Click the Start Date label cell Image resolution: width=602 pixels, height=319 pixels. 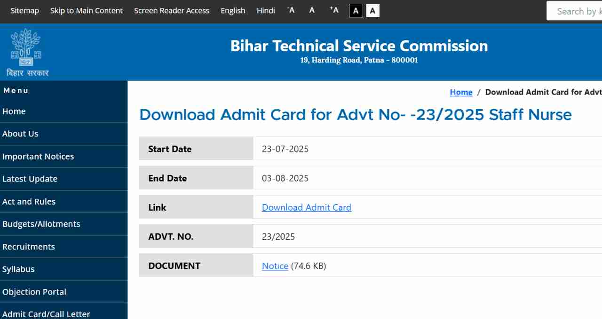tap(196, 149)
